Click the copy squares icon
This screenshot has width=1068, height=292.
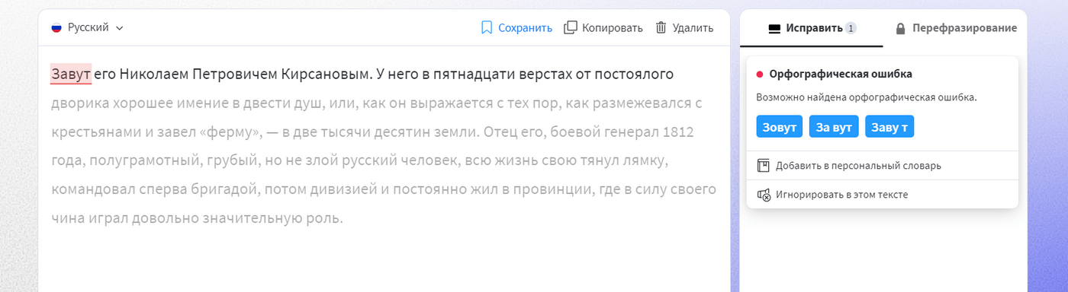point(571,27)
